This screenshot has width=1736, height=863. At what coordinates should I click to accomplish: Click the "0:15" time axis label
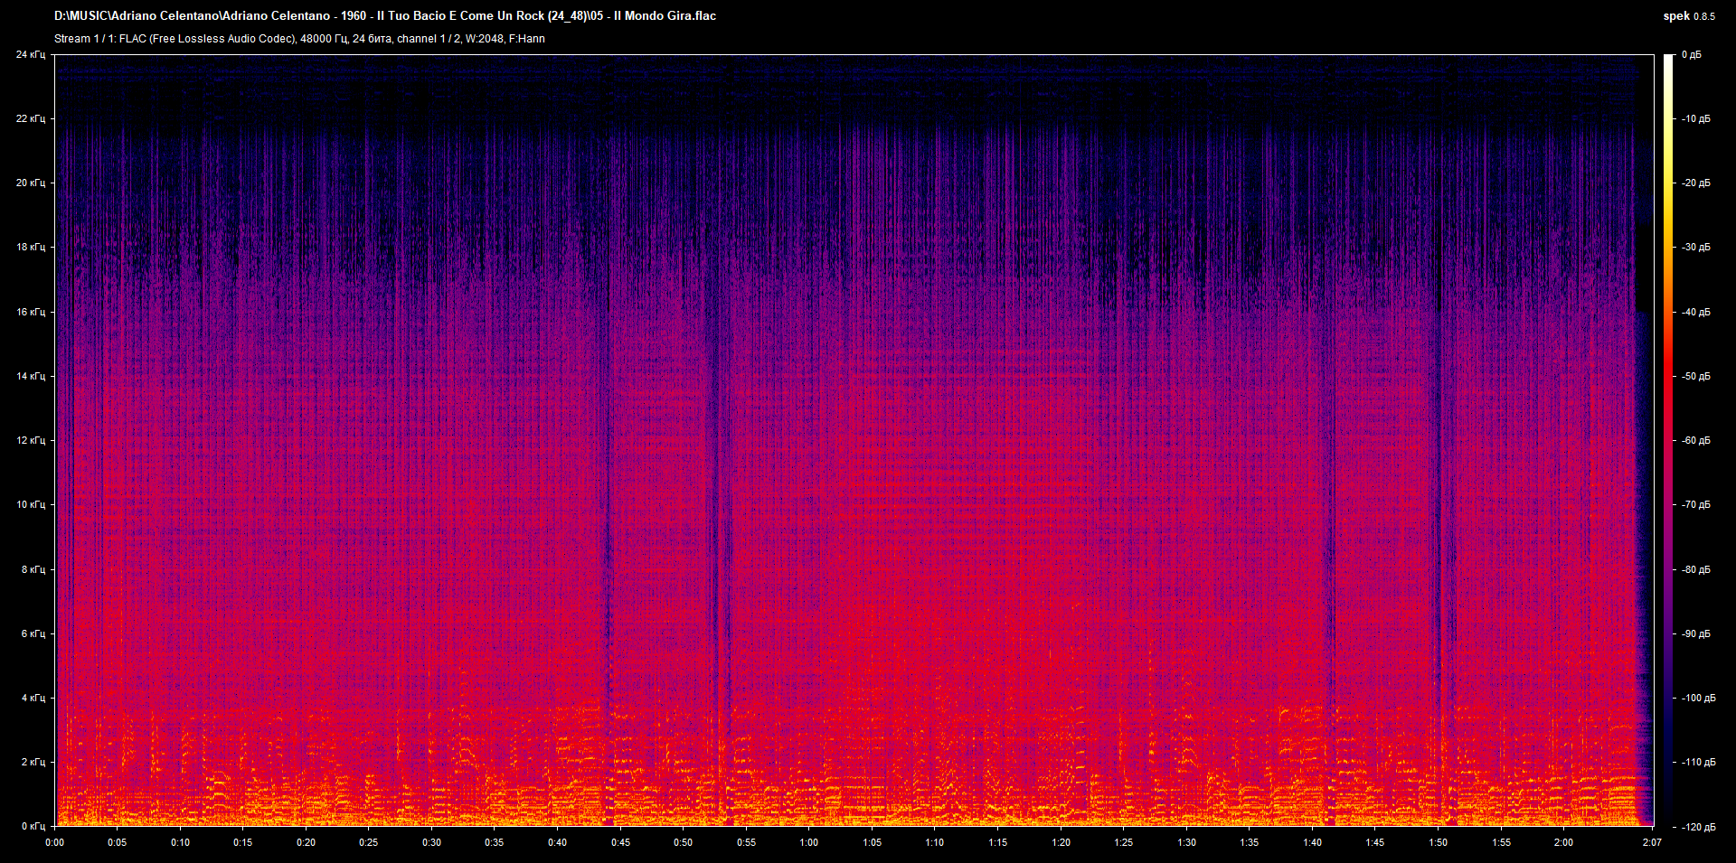[243, 843]
